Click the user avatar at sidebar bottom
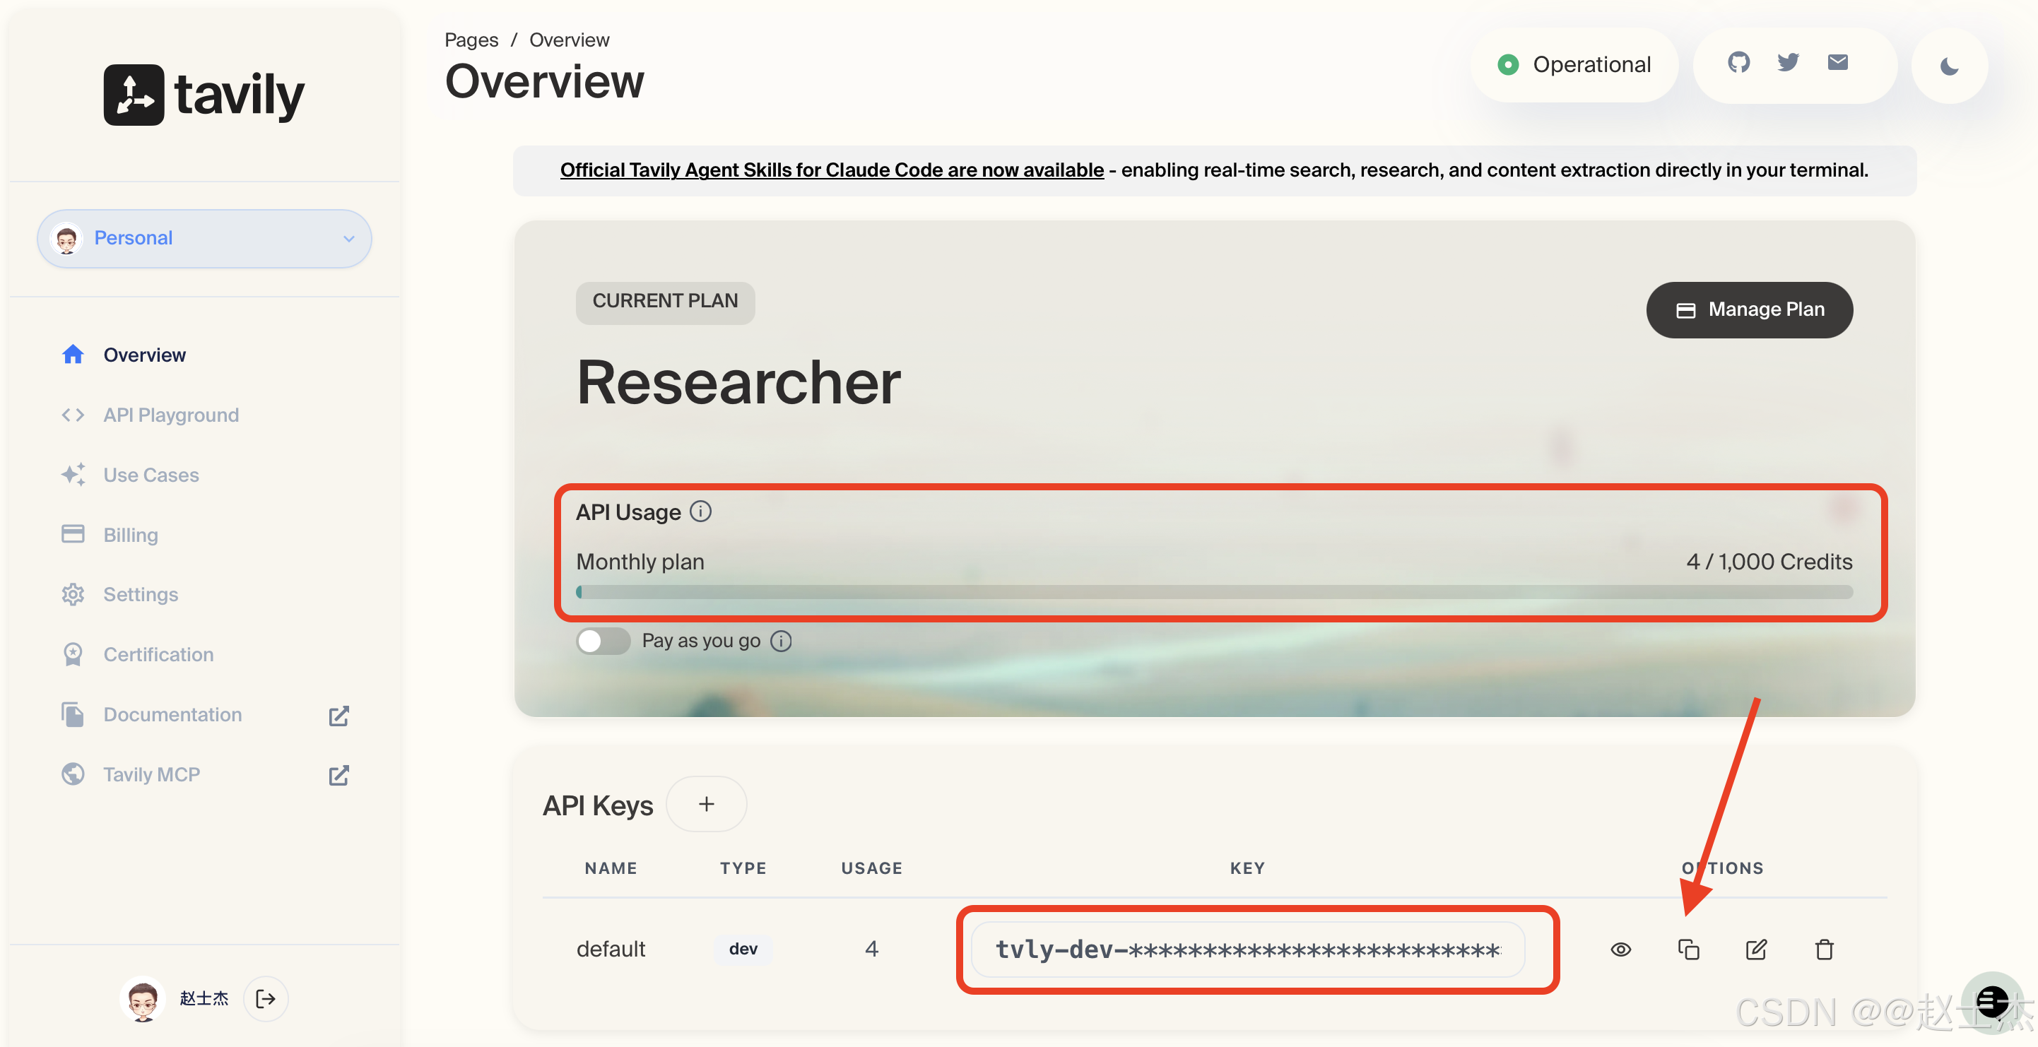Viewport: 2038px width, 1047px height. pyautogui.click(x=143, y=999)
